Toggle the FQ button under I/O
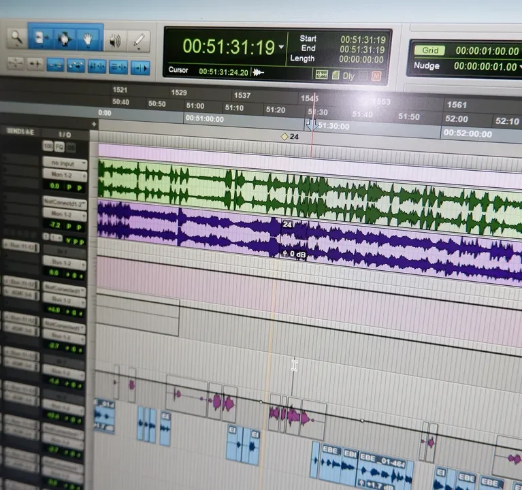522x490 pixels. tap(59, 147)
